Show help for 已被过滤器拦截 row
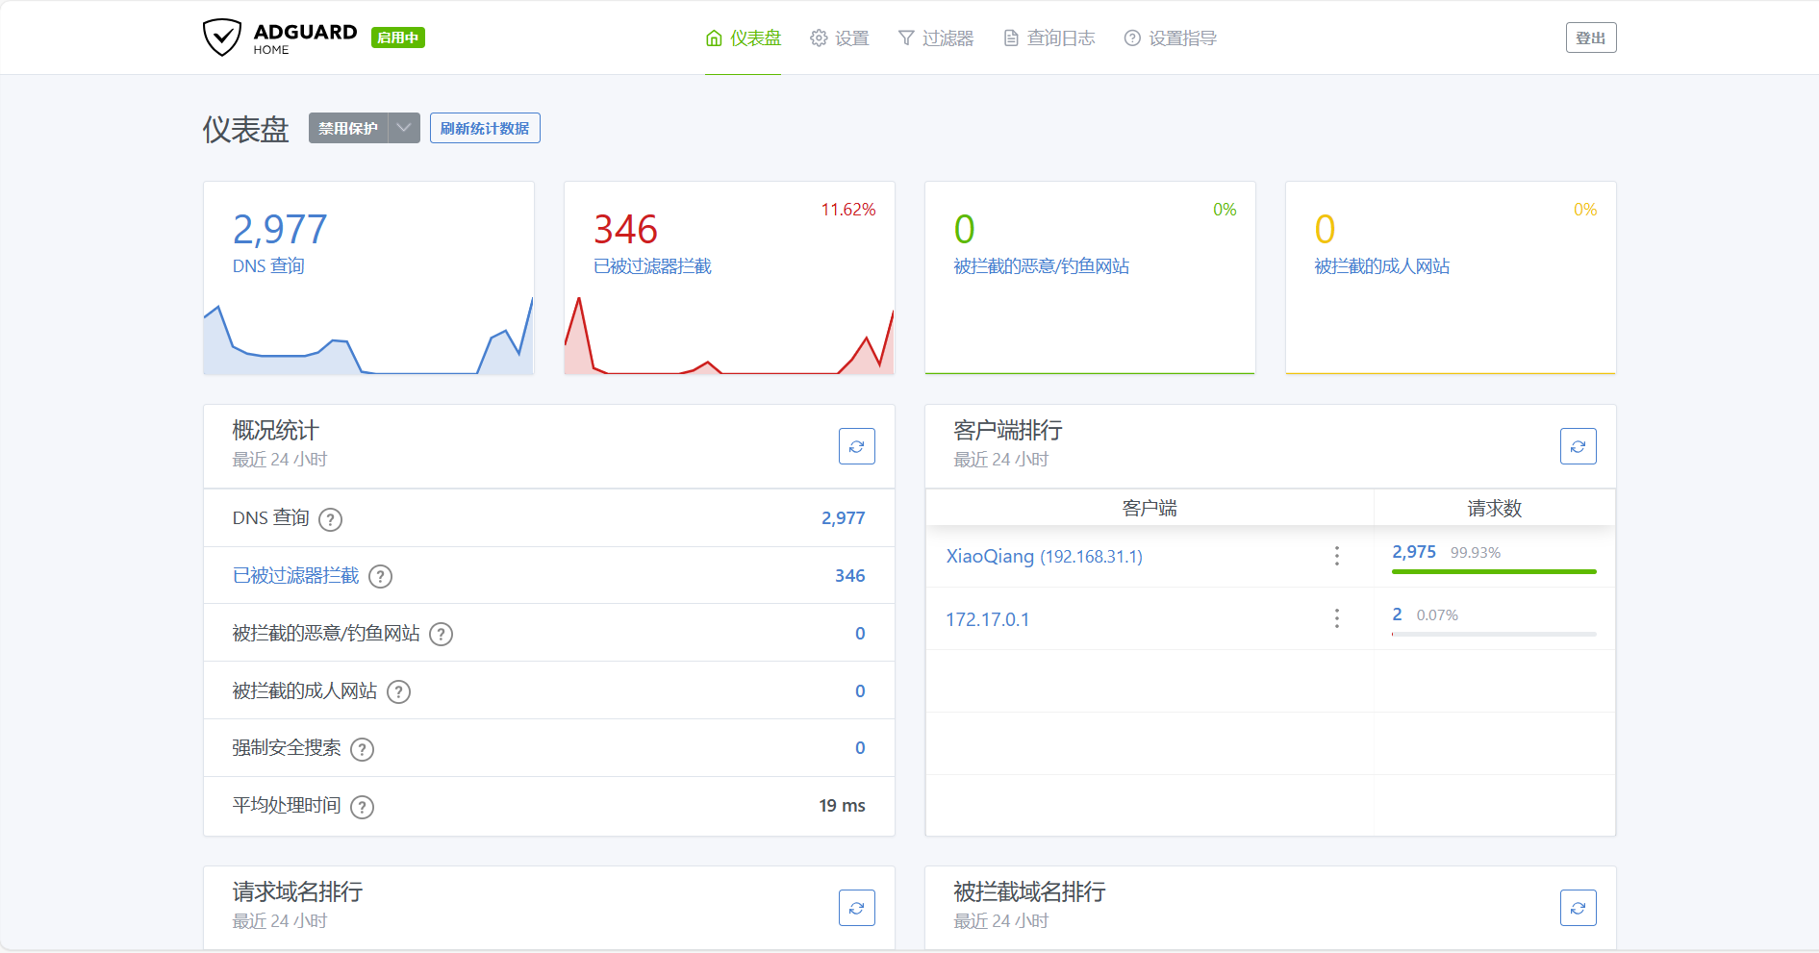 coord(381,577)
